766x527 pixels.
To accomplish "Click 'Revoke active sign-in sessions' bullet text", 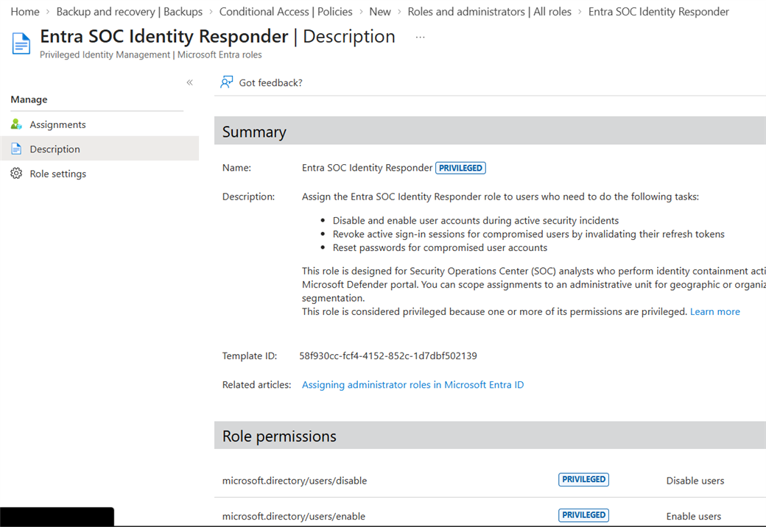I will pos(529,234).
